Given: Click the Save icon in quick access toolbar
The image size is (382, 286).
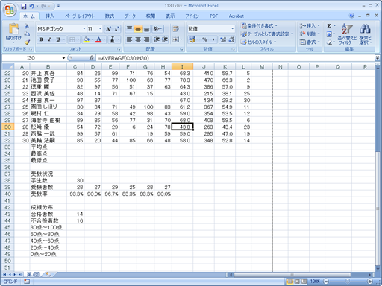Looking at the screenshot, I should tap(24, 6).
